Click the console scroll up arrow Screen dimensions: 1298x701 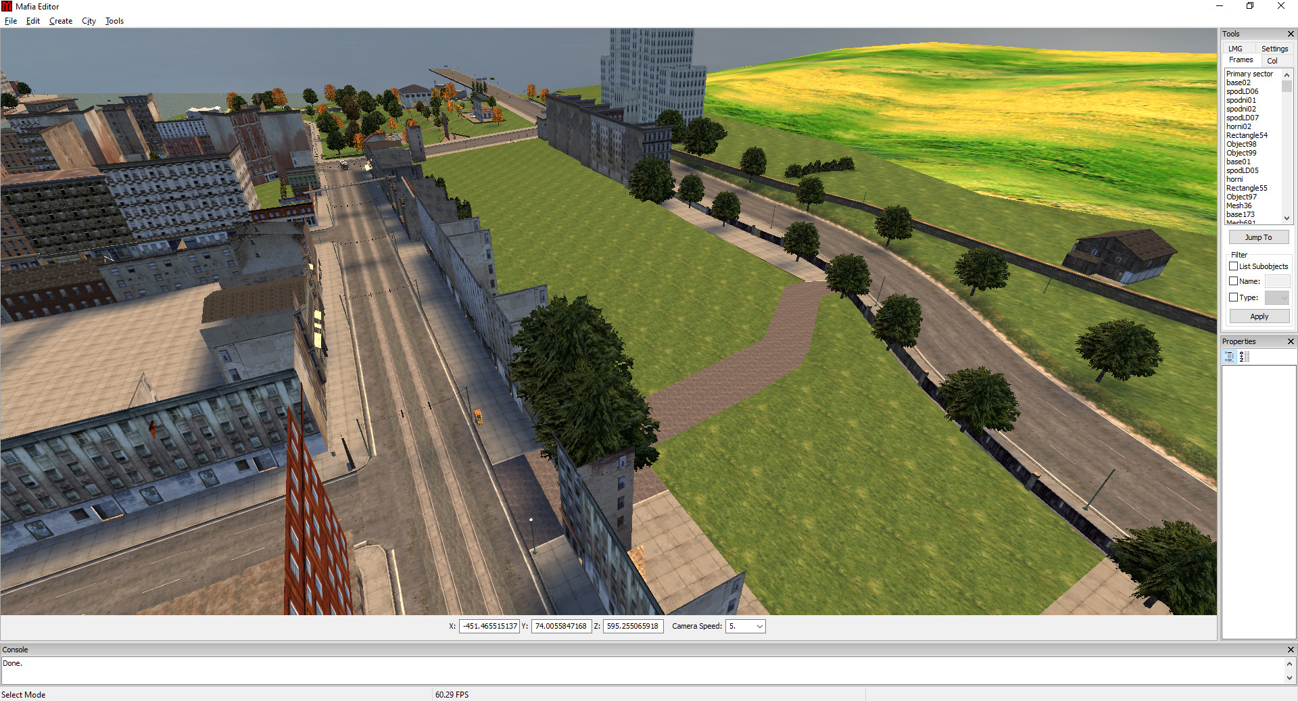(1289, 664)
